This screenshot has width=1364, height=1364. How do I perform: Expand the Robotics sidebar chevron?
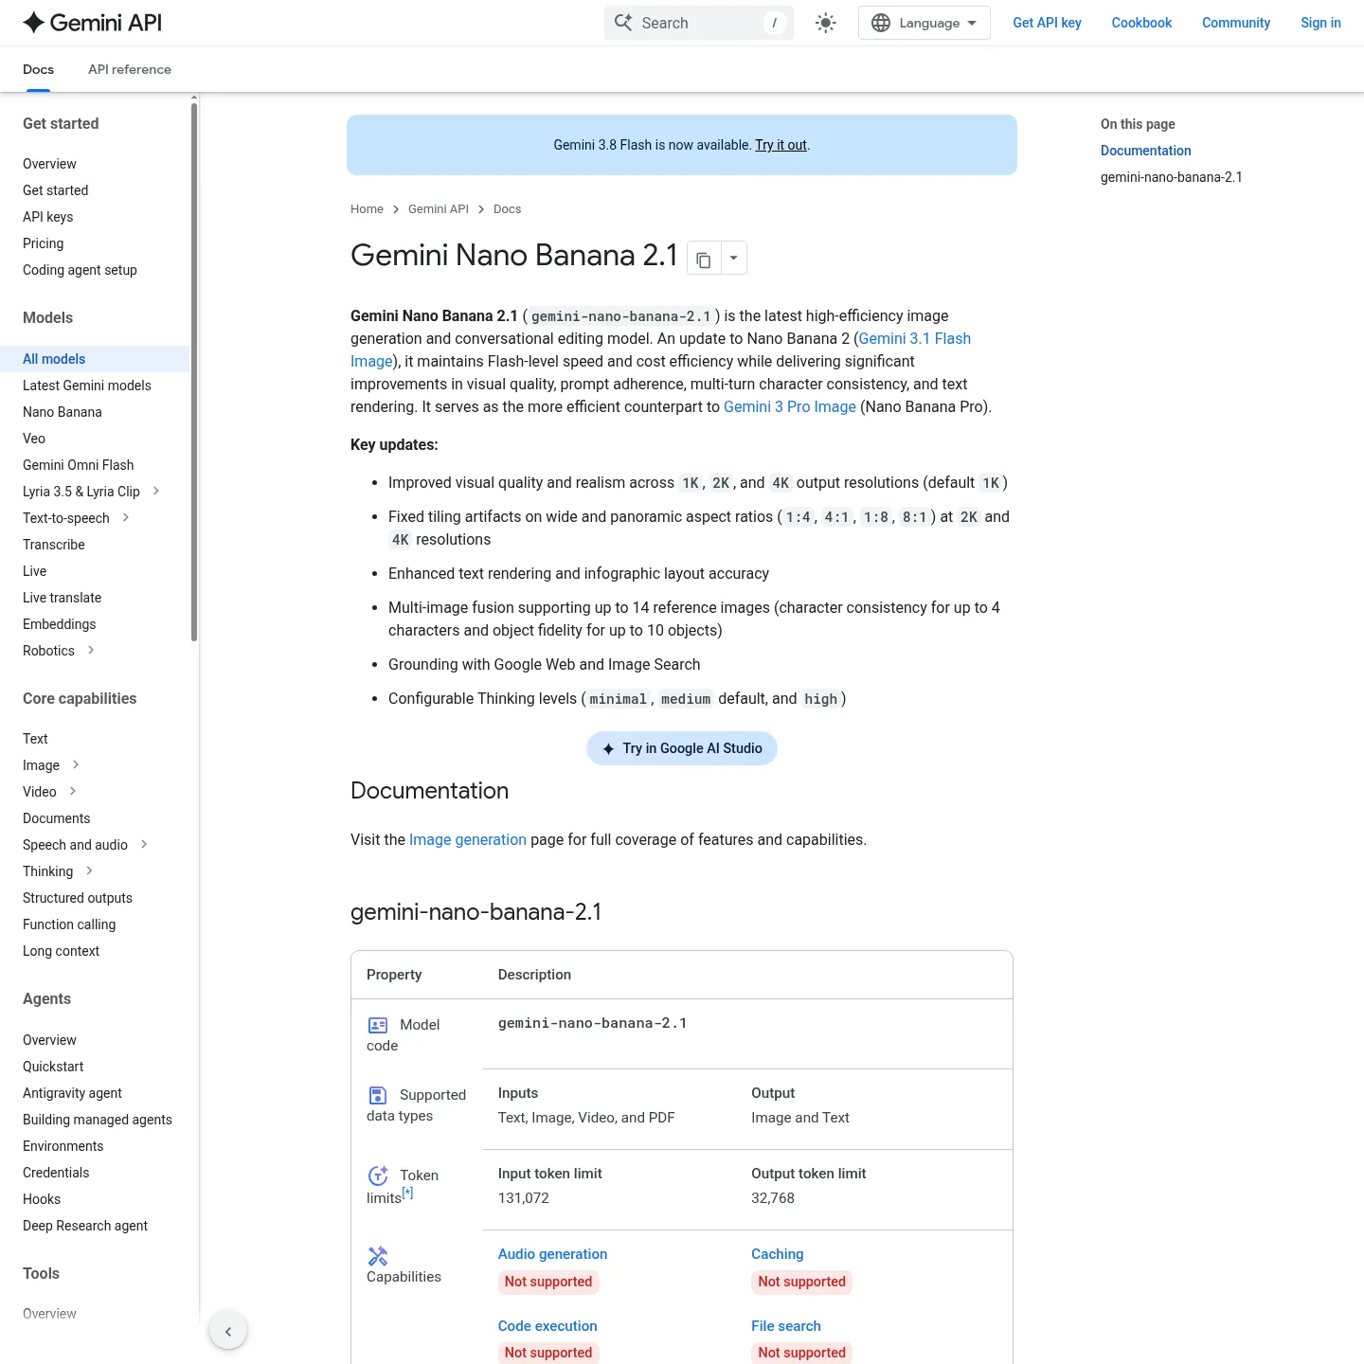click(91, 650)
